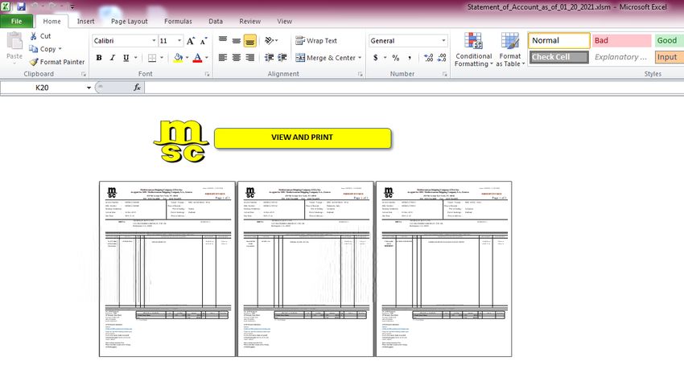684x377 pixels.
Task: Apply the Bad cell style
Action: 621,40
